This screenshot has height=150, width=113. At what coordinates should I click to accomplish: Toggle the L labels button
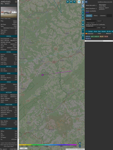pyautogui.click(x=83, y=12)
